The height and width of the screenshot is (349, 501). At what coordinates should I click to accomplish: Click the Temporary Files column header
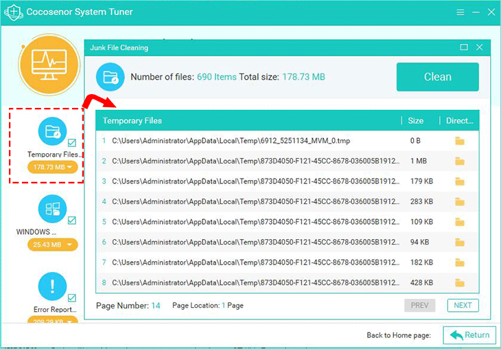(x=132, y=121)
